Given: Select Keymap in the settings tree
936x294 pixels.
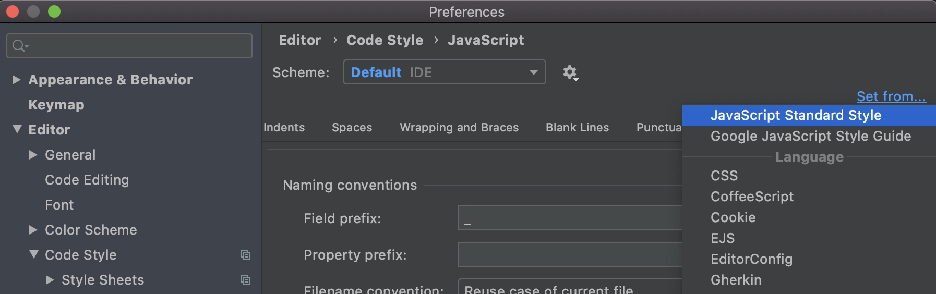Looking at the screenshot, I should 56,105.
